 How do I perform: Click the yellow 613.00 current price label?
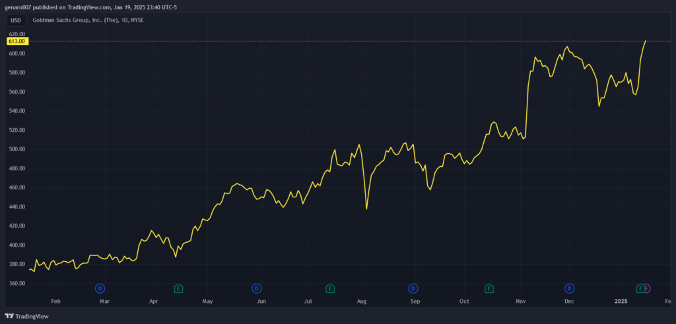17,41
